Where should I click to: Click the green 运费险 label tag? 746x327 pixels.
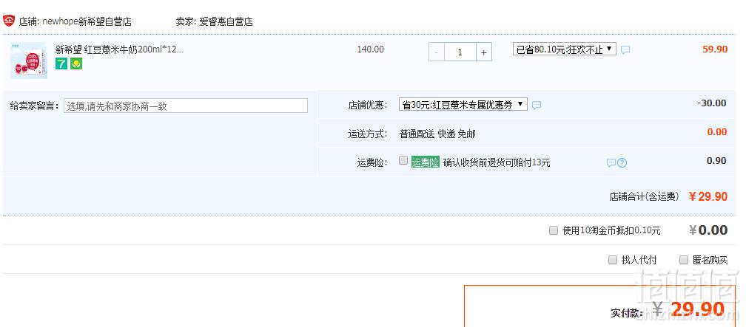tap(426, 162)
